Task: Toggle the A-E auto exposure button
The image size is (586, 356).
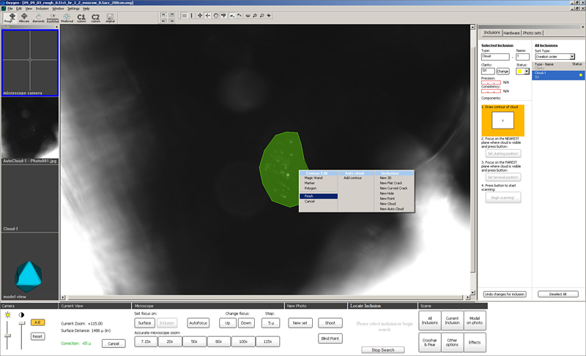Action: pyautogui.click(x=38, y=322)
